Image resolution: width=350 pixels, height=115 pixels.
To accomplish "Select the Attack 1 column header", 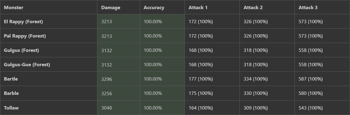I will coord(198,8).
